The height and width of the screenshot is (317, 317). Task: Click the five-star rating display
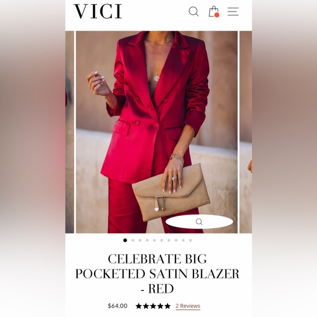point(153,306)
